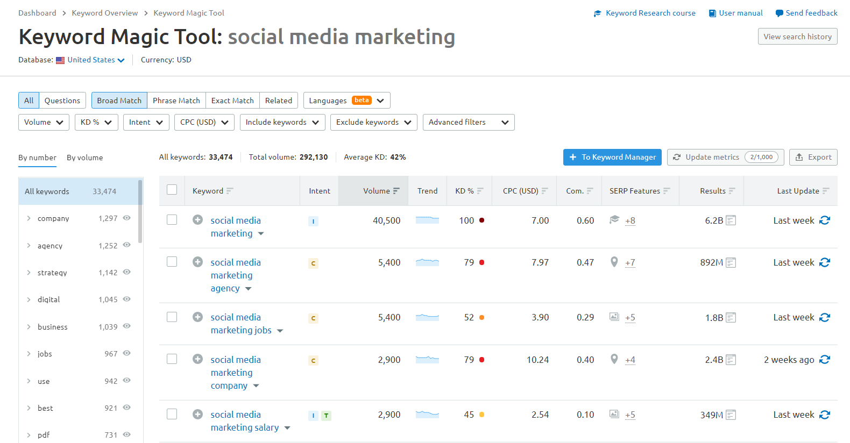Add social media marketing company via plus icon
The image size is (850, 443).
tap(198, 359)
